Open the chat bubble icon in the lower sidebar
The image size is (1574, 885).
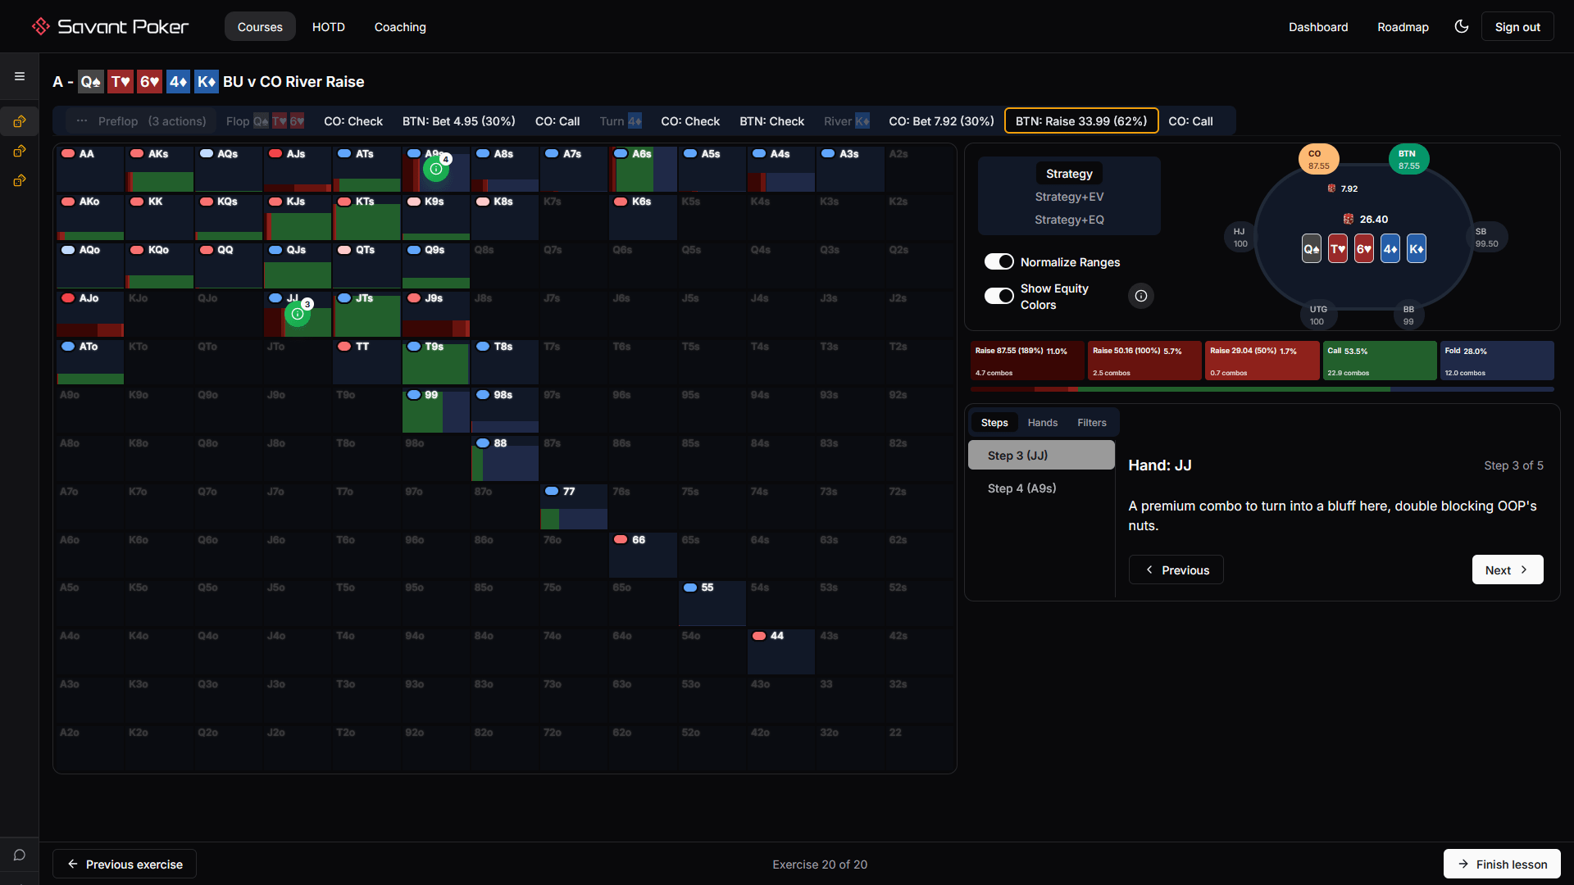click(x=20, y=855)
